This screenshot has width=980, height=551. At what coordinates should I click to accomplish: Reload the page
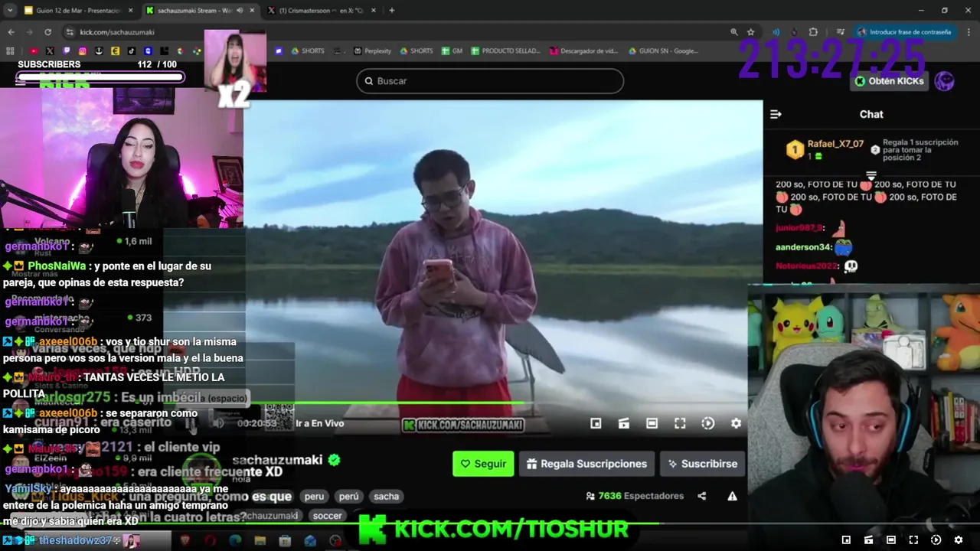[x=47, y=32]
